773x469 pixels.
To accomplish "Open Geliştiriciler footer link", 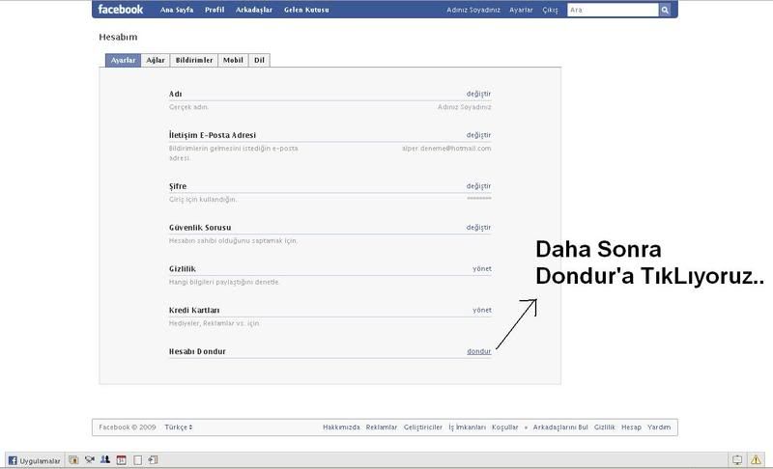I will pyautogui.click(x=423, y=428).
